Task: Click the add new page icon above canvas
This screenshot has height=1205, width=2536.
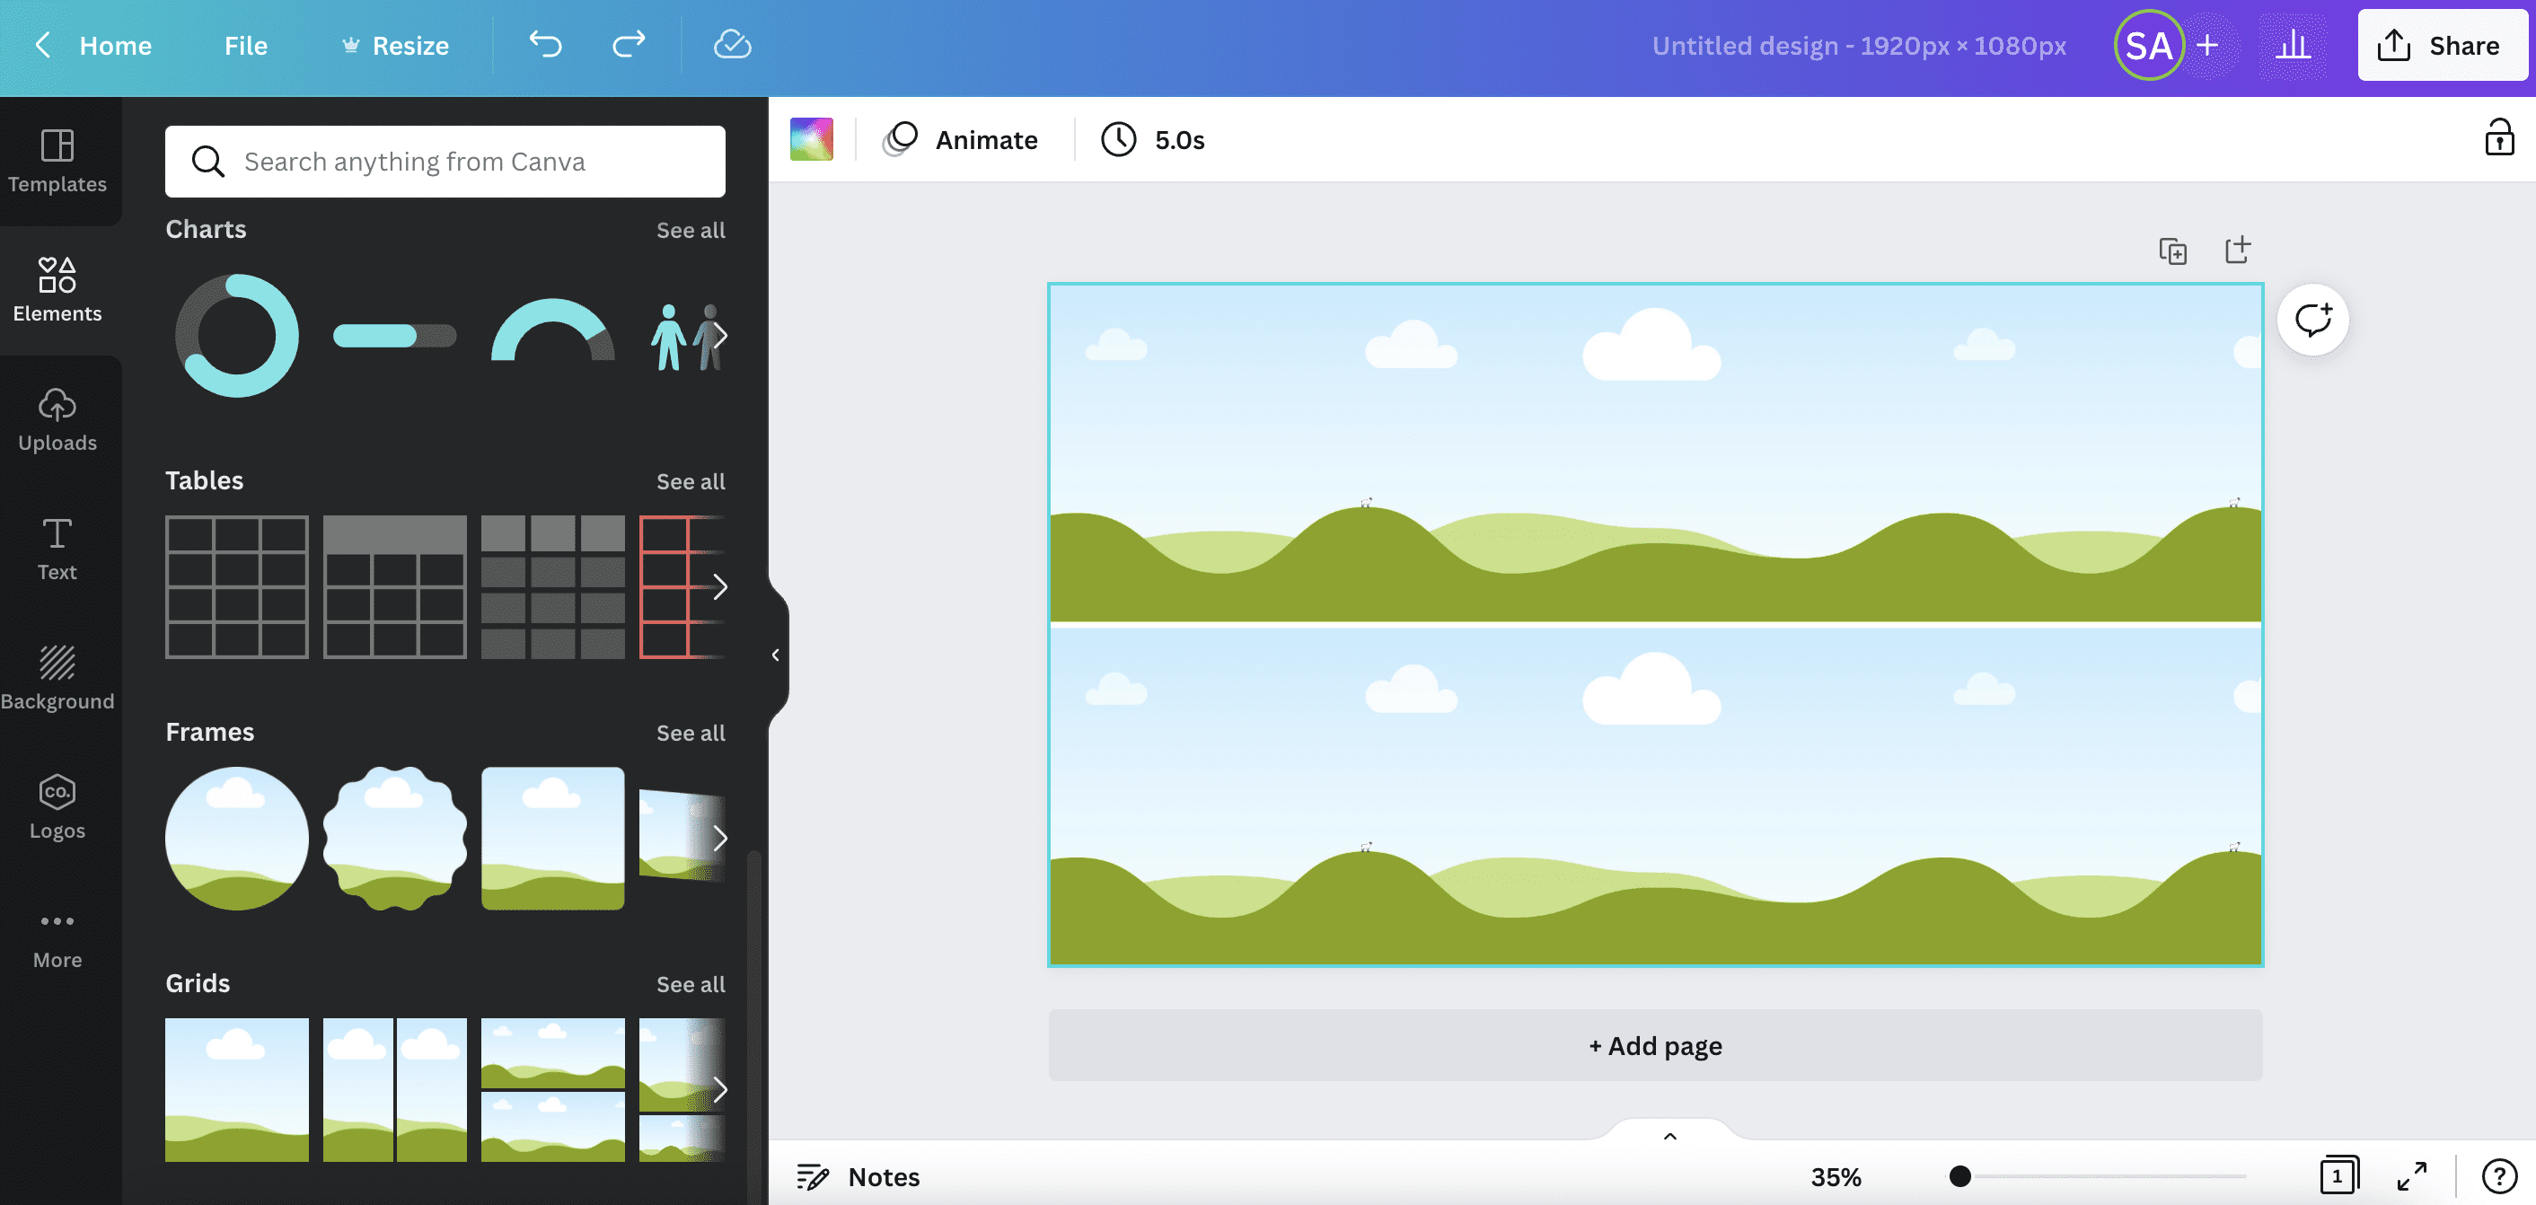Action: point(2238,250)
